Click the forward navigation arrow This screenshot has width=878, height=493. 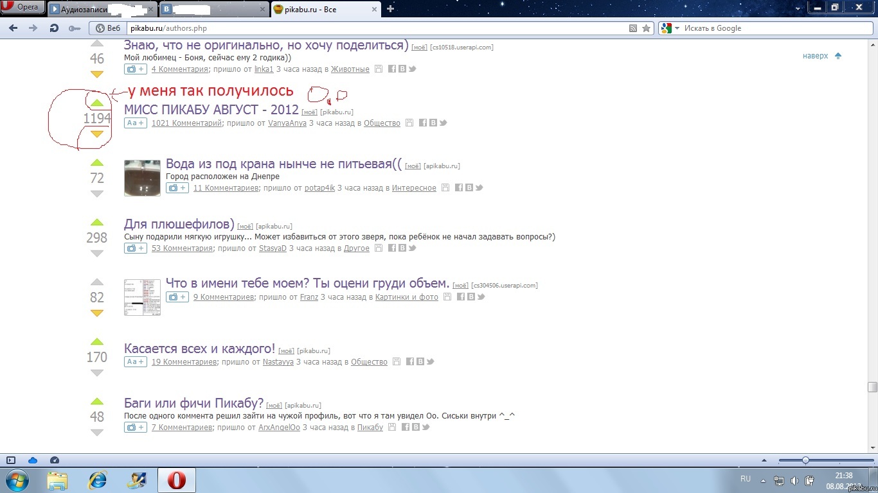(x=33, y=28)
